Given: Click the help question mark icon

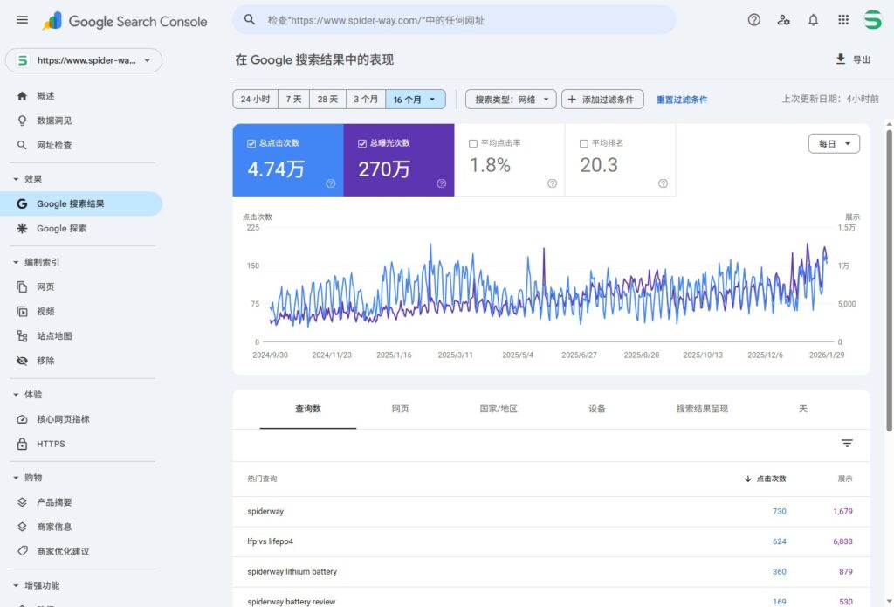Looking at the screenshot, I should pyautogui.click(x=754, y=20).
